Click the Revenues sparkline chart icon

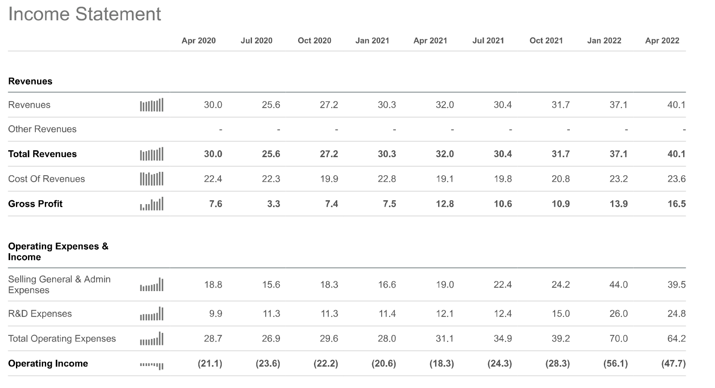[152, 105]
